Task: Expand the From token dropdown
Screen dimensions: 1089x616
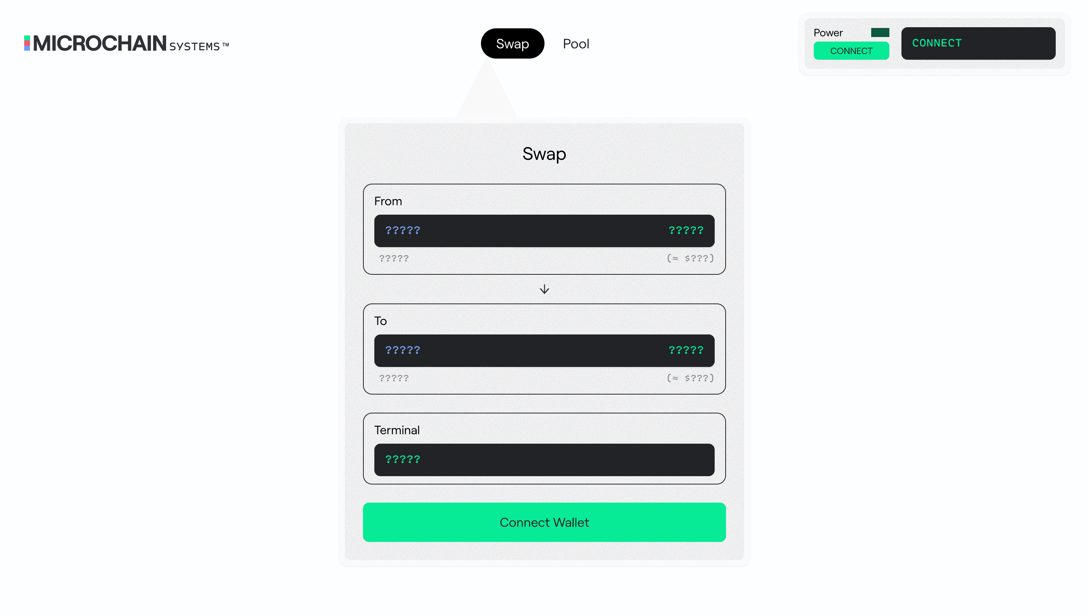Action: [x=403, y=230]
